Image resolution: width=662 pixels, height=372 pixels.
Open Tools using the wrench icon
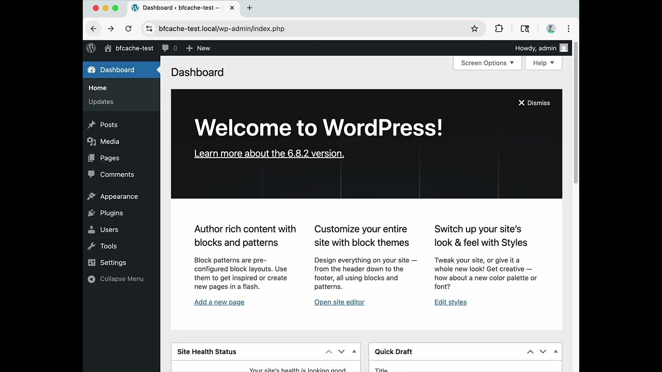(91, 246)
